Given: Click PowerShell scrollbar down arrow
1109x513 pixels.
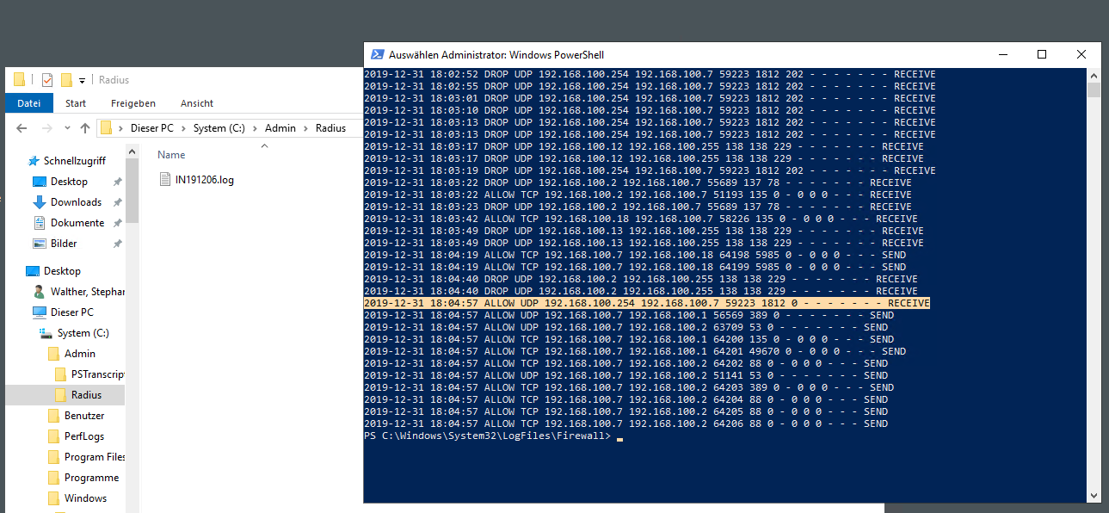Looking at the screenshot, I should coord(1094,496).
